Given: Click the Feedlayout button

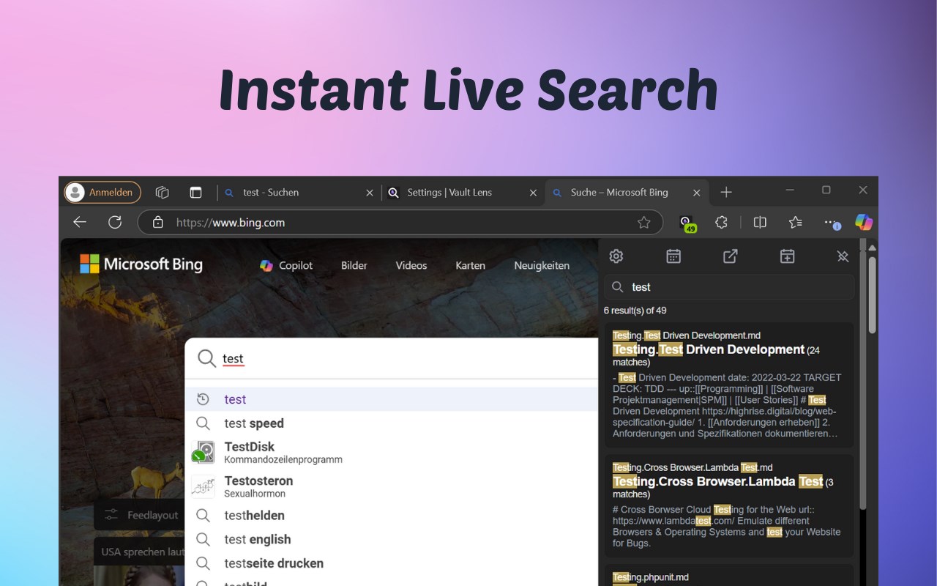Looking at the screenshot, I should (140, 515).
